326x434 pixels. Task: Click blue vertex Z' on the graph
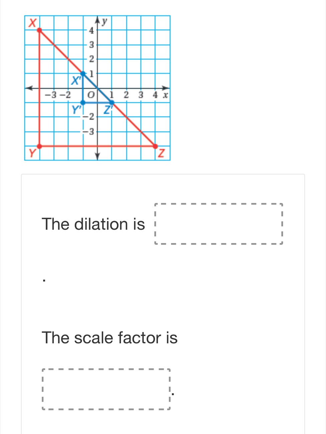pos(112,102)
